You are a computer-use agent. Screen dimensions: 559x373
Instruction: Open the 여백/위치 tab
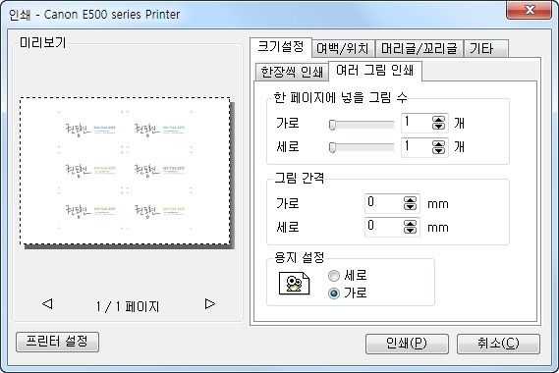343,48
